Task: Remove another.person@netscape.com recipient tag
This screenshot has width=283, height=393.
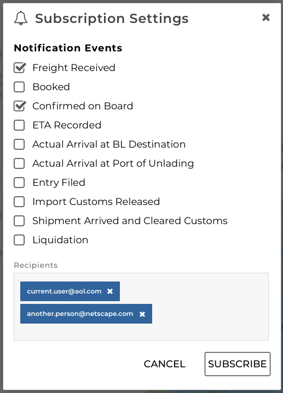Action: pos(142,314)
